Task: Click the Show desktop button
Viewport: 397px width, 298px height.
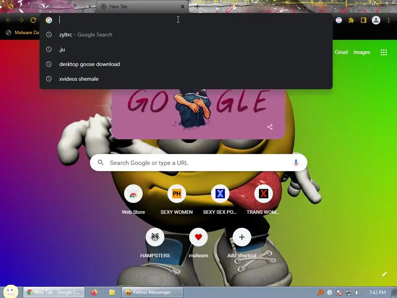Action: pos(394,293)
